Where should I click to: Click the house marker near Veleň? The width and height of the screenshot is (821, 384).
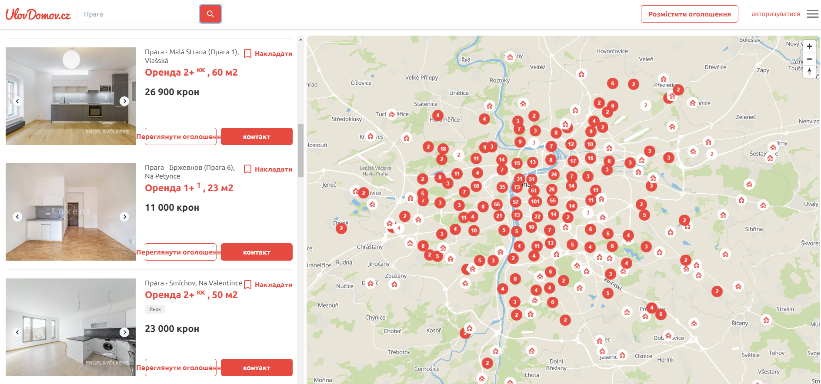point(663,79)
